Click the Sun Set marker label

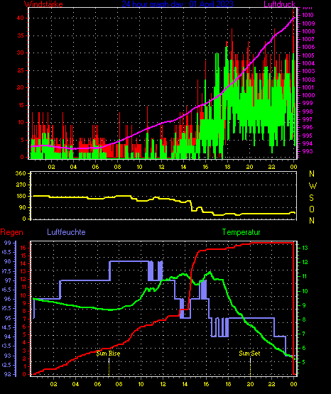(249, 354)
